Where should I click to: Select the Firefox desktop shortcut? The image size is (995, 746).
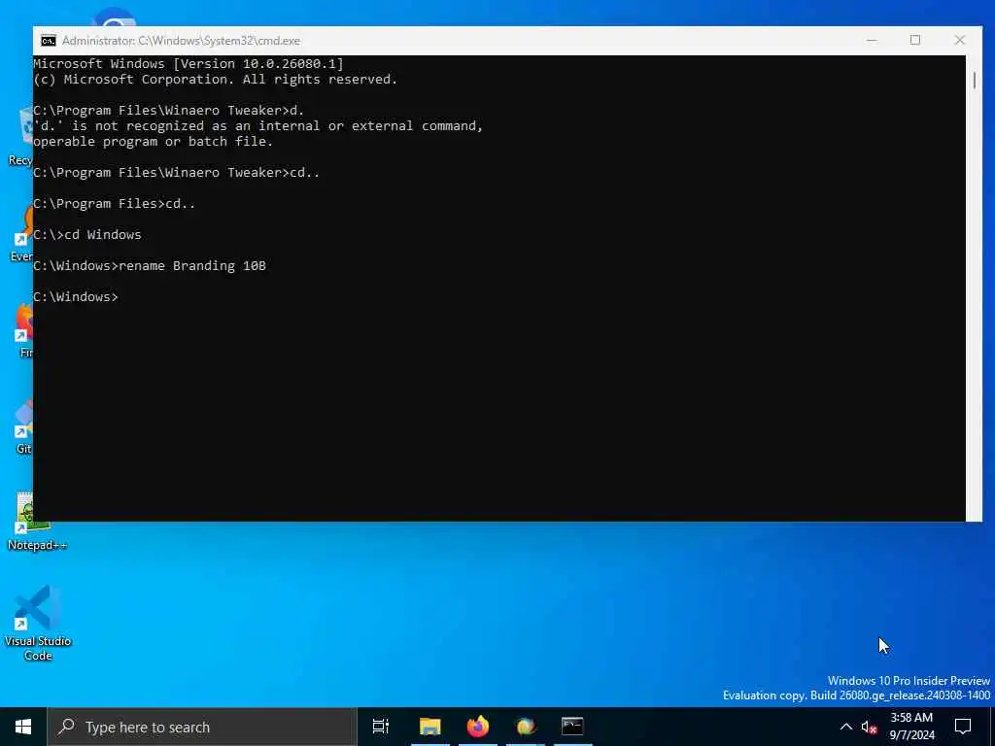click(23, 331)
